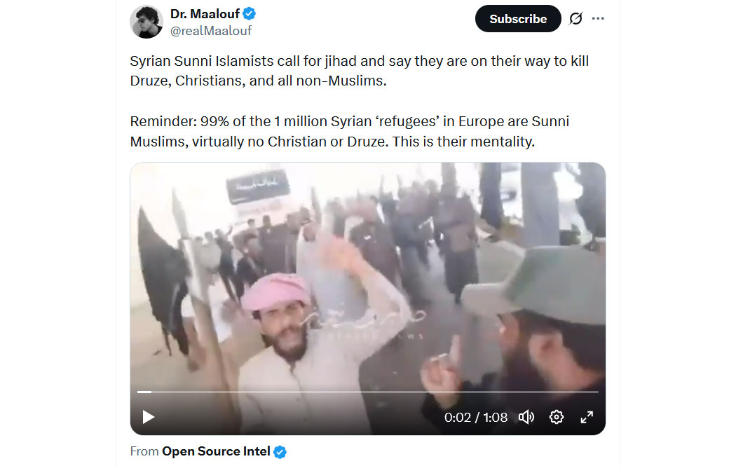Open the @realMaalouf handle link

point(211,31)
